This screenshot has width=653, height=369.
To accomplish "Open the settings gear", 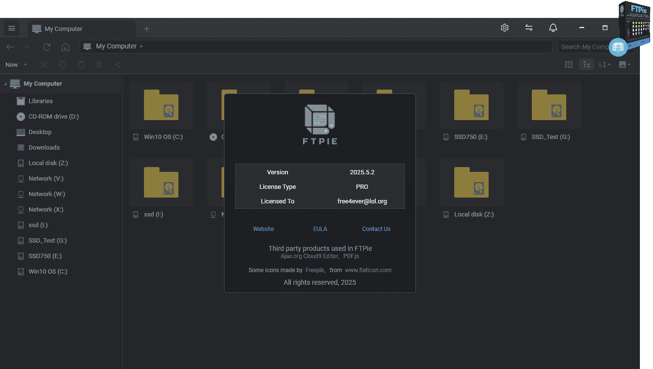I will click(505, 28).
